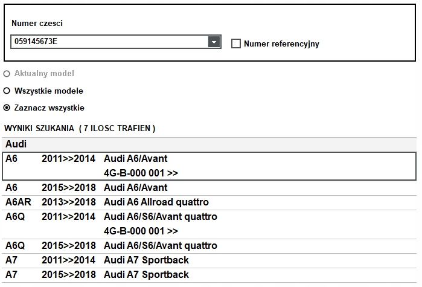Select the Zaznacz wszystkie radio button
The width and height of the screenshot is (422, 287).
point(7,108)
